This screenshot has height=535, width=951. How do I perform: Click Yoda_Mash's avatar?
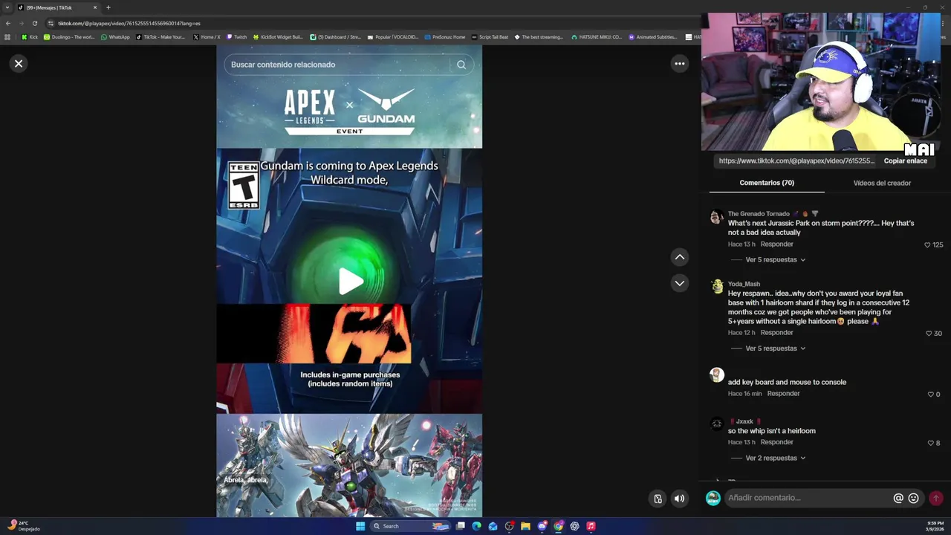716,287
